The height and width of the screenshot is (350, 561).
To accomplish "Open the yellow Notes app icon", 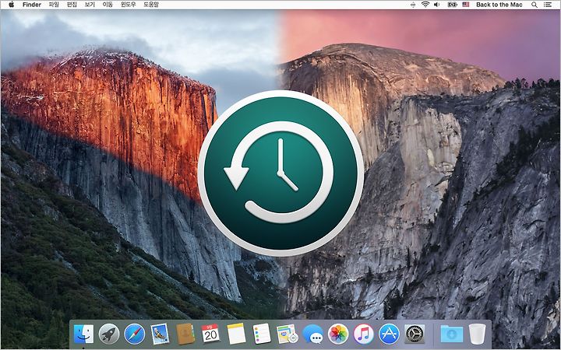I will (236, 334).
